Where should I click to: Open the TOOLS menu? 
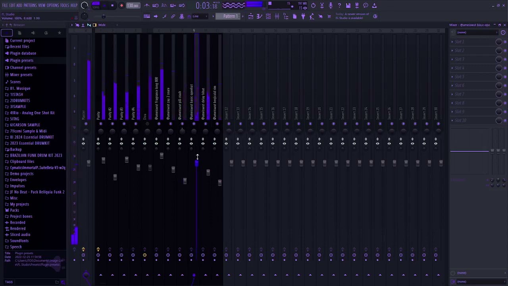pyautogui.click(x=65, y=6)
